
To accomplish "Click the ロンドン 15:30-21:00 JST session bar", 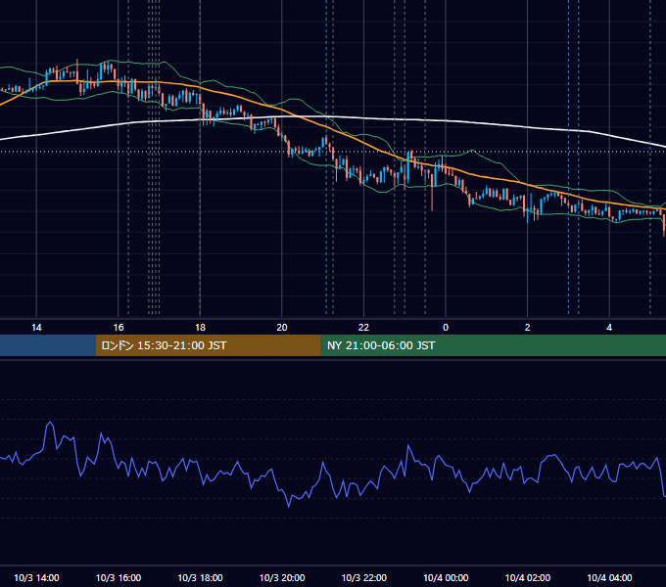I will pyautogui.click(x=208, y=345).
